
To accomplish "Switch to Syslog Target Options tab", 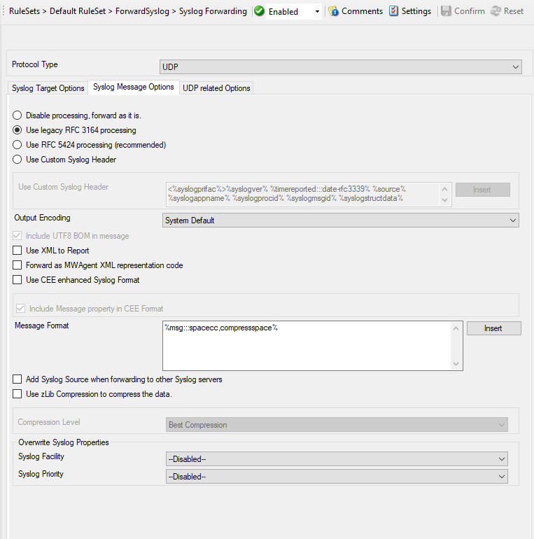I will click(48, 88).
